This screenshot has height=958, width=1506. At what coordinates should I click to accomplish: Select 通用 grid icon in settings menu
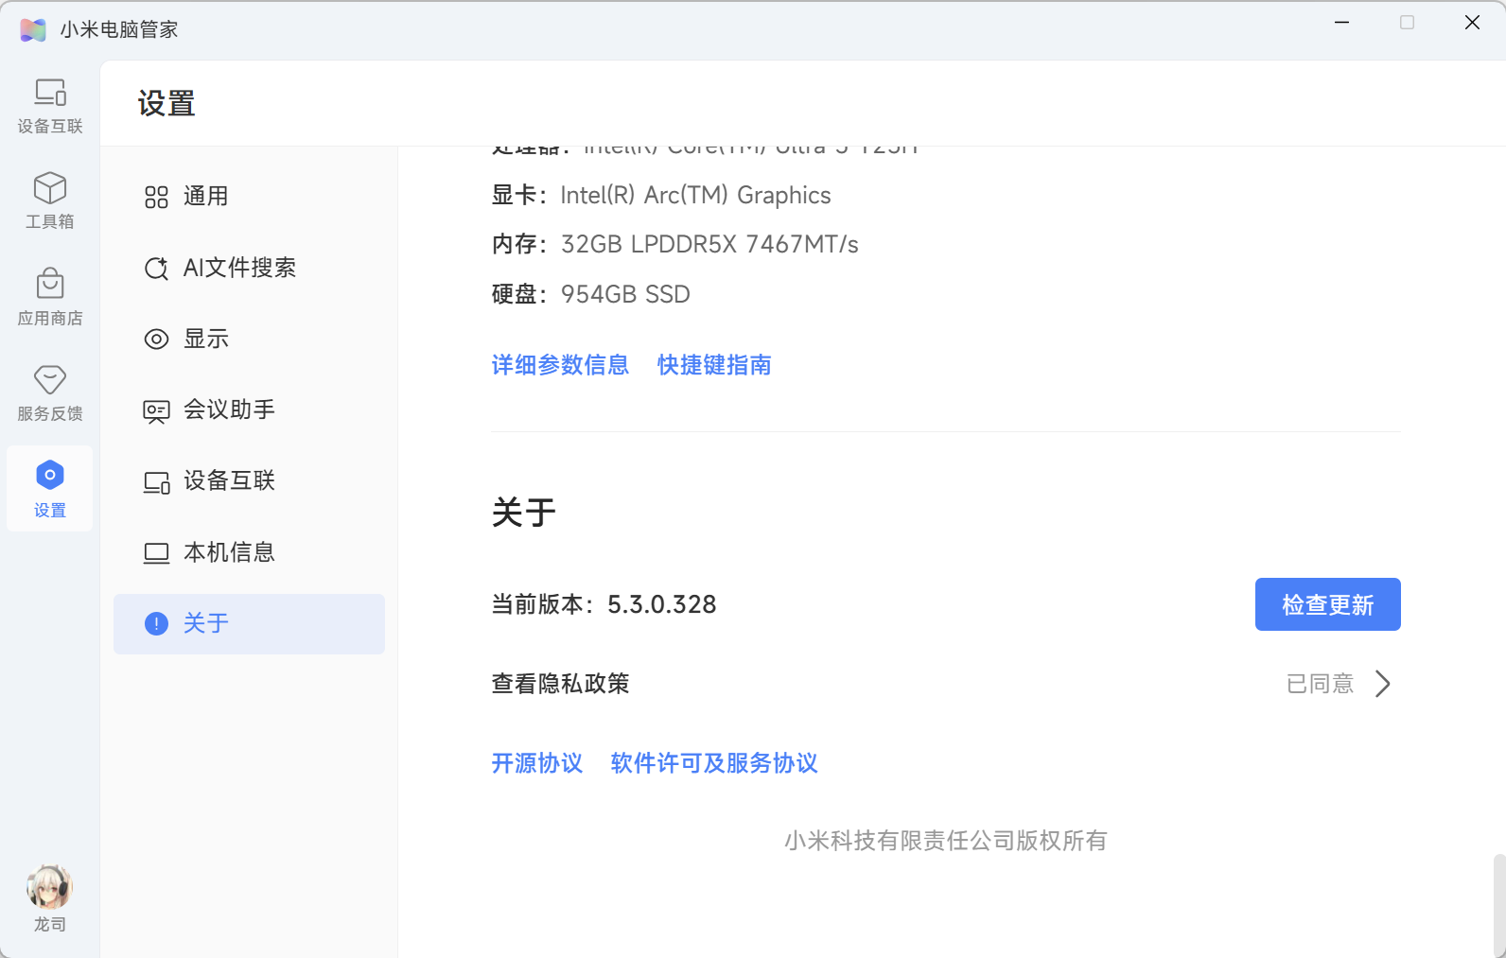pyautogui.click(x=156, y=197)
